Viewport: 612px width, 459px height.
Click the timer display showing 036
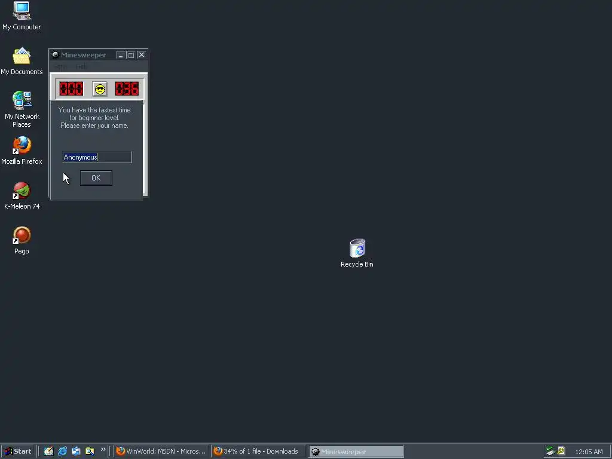tap(127, 89)
